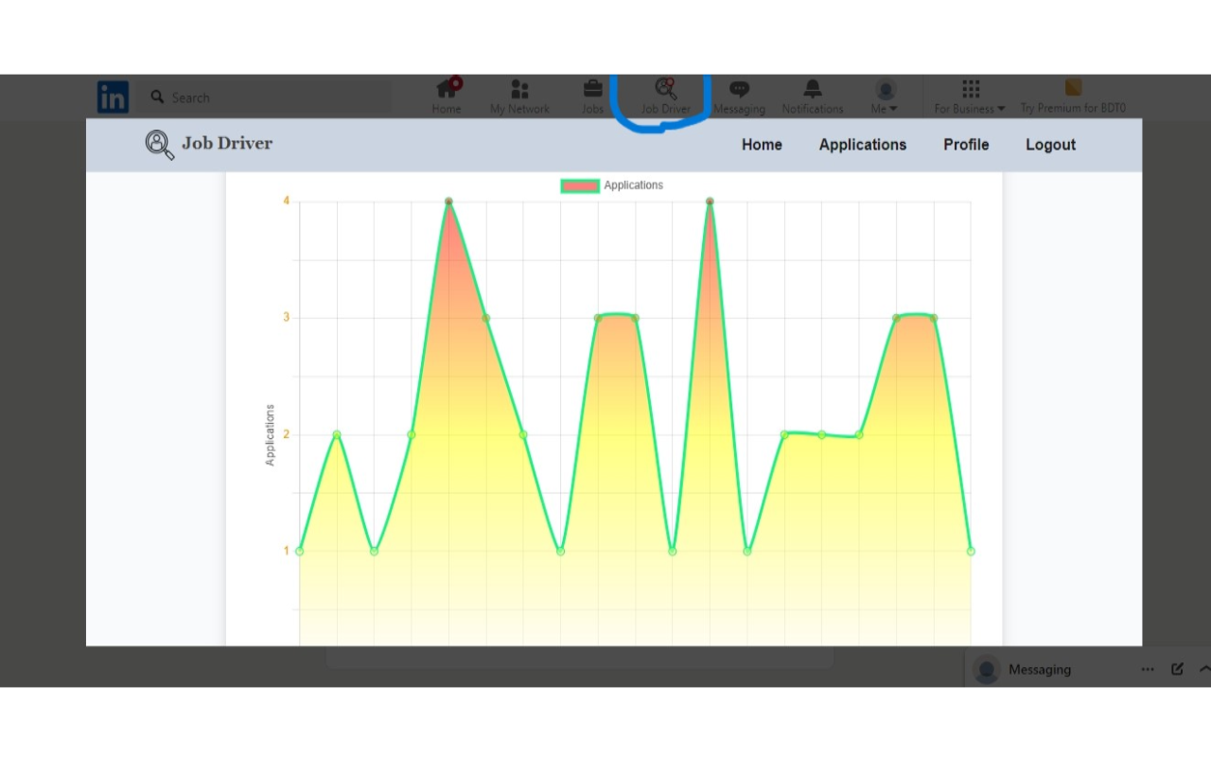Click the Try Premium for BDT0 link

[1073, 97]
